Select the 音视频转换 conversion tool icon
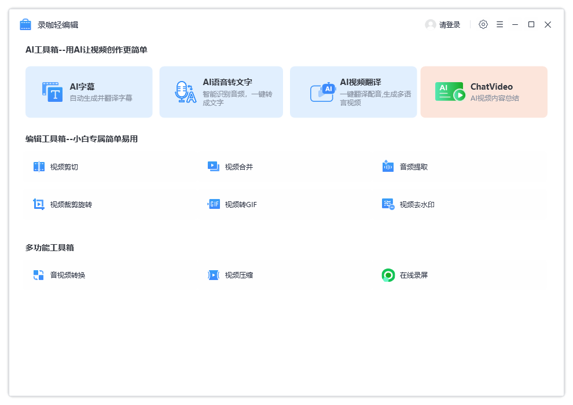 (39, 275)
